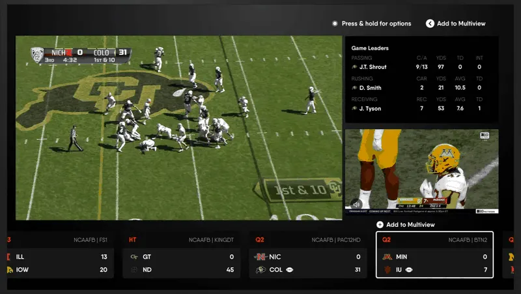Viewport: 521px width, 294px height.
Task: Click the back chevron beside top Add to Multiview
Action: point(430,23)
